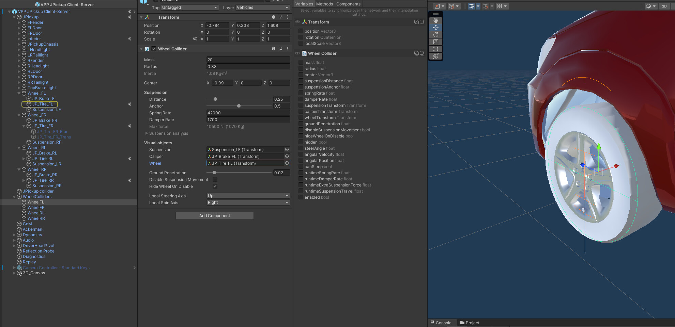Enable Disable Suspension Movement checkbox
675x327 pixels.
[x=215, y=179]
